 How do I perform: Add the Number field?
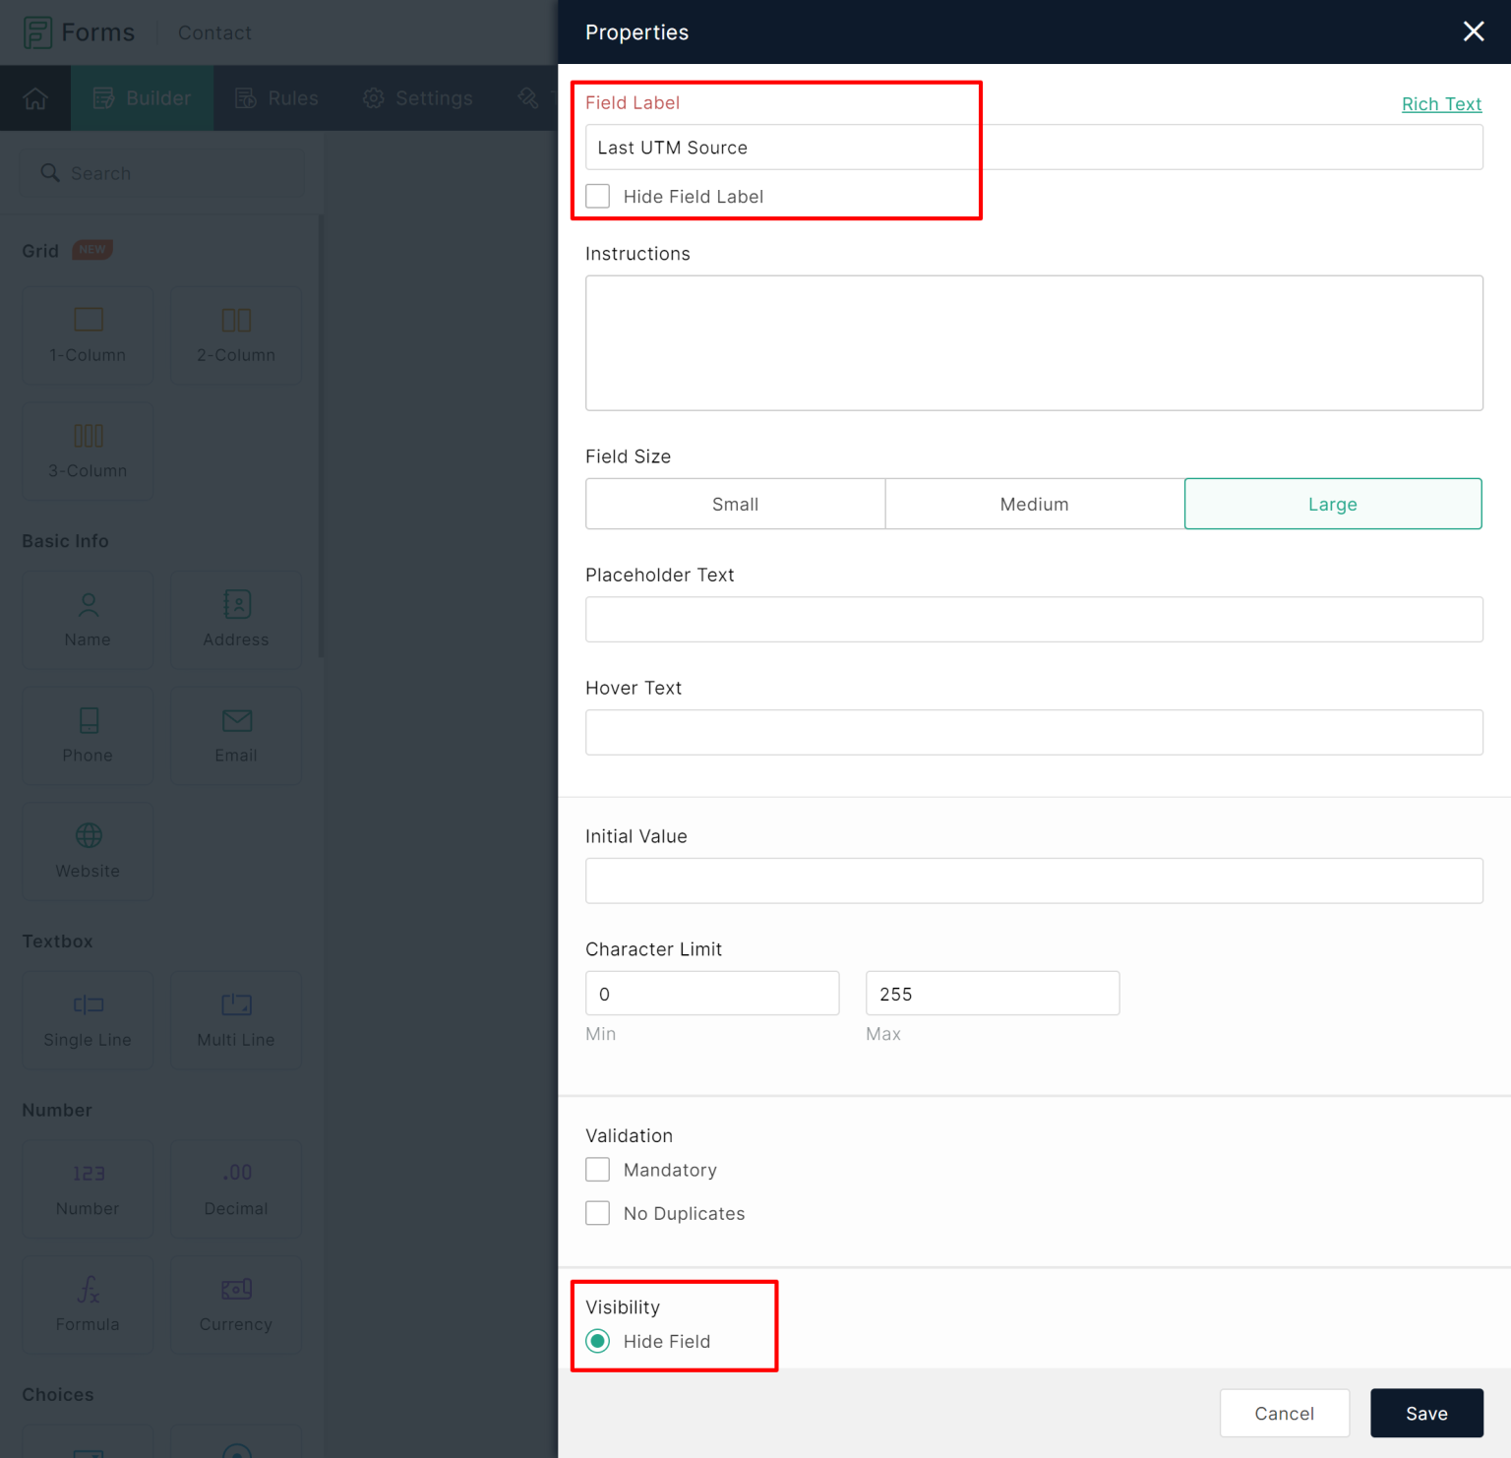(x=88, y=1189)
